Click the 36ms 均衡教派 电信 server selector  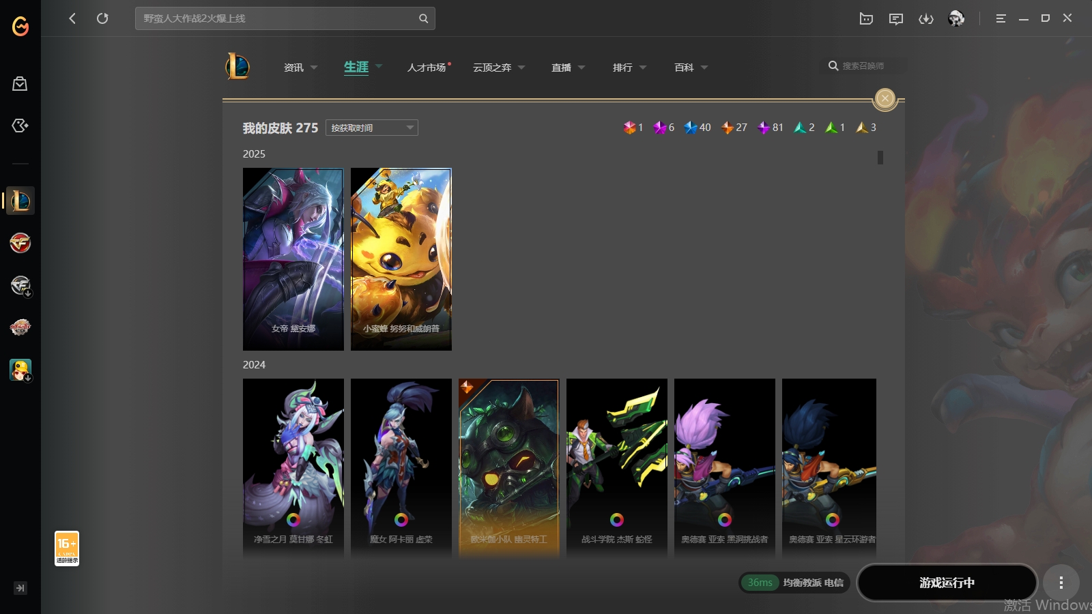794,583
